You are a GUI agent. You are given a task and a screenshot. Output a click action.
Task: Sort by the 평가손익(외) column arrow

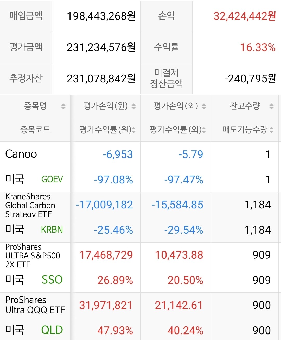pos(204,106)
